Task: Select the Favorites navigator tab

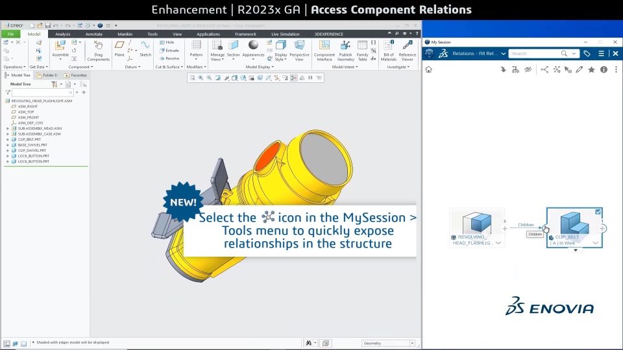Action: pos(75,75)
